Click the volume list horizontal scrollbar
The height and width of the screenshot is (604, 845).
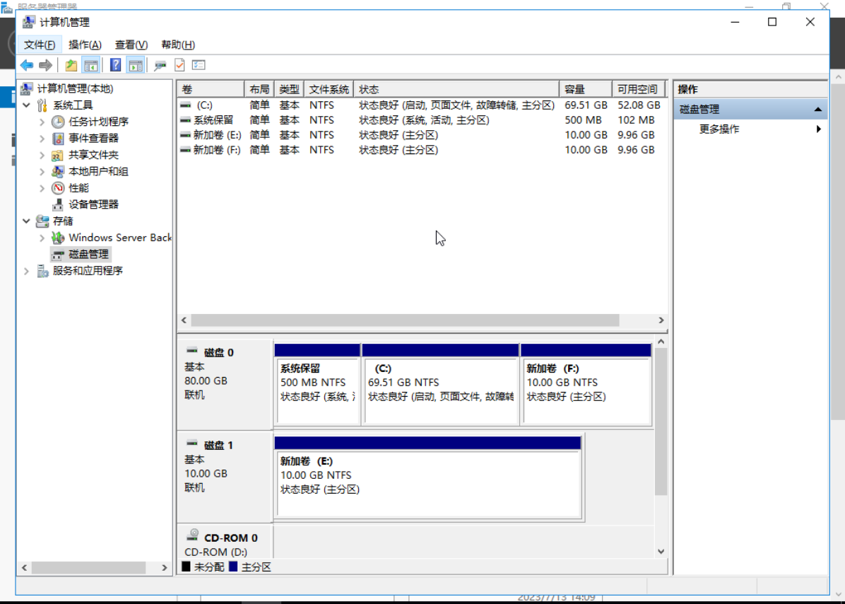pyautogui.click(x=405, y=320)
